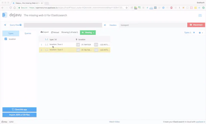
Task: Click the GitHub Star button
Action: [x=5, y=122]
